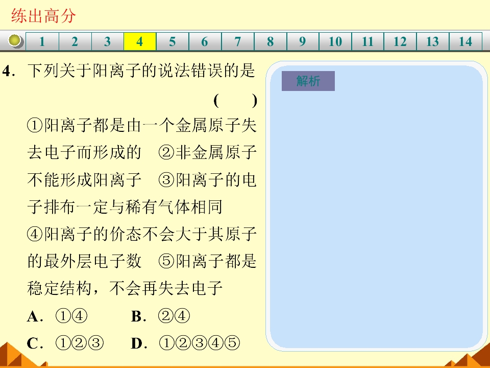Select highlighted question tab 4

pos(140,42)
